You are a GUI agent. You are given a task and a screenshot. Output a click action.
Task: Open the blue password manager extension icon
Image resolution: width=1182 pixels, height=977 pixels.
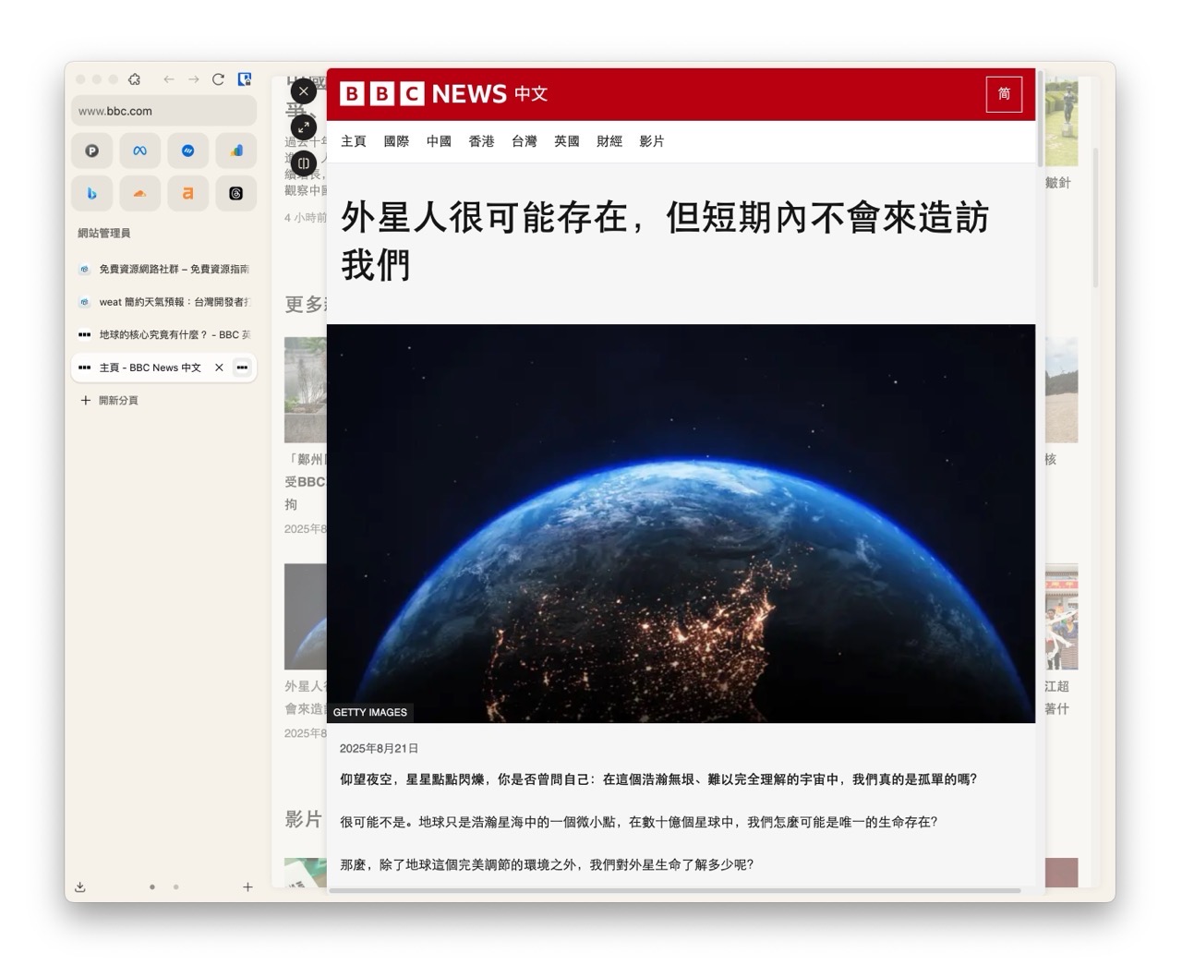click(245, 79)
